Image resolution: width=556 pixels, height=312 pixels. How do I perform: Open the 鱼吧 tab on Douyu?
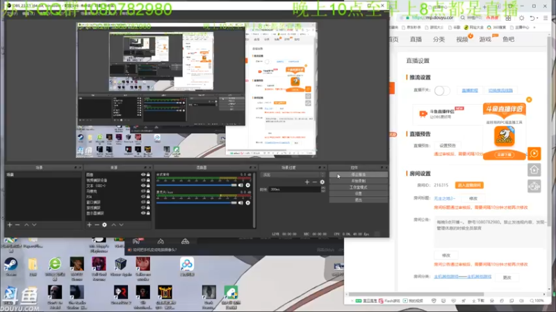point(508,40)
